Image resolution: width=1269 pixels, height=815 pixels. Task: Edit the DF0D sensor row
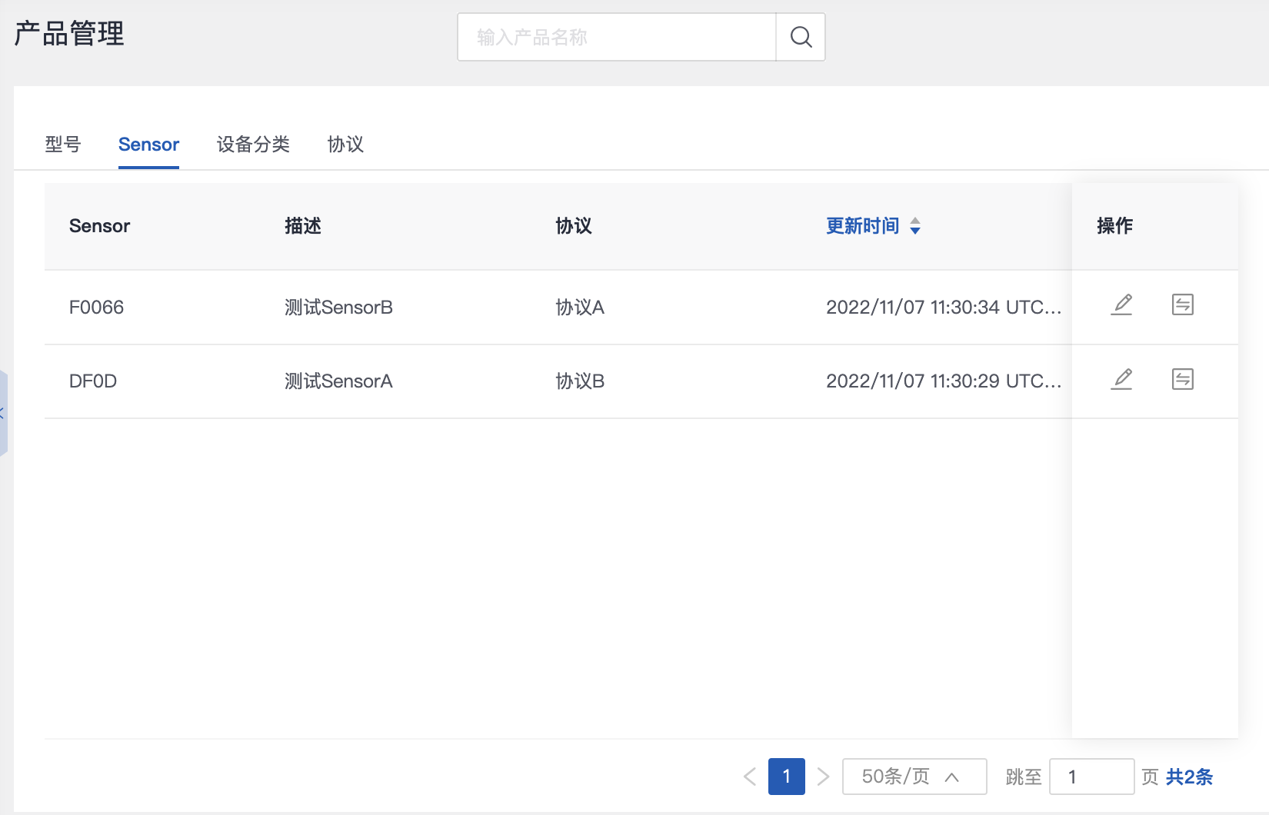click(x=1121, y=379)
